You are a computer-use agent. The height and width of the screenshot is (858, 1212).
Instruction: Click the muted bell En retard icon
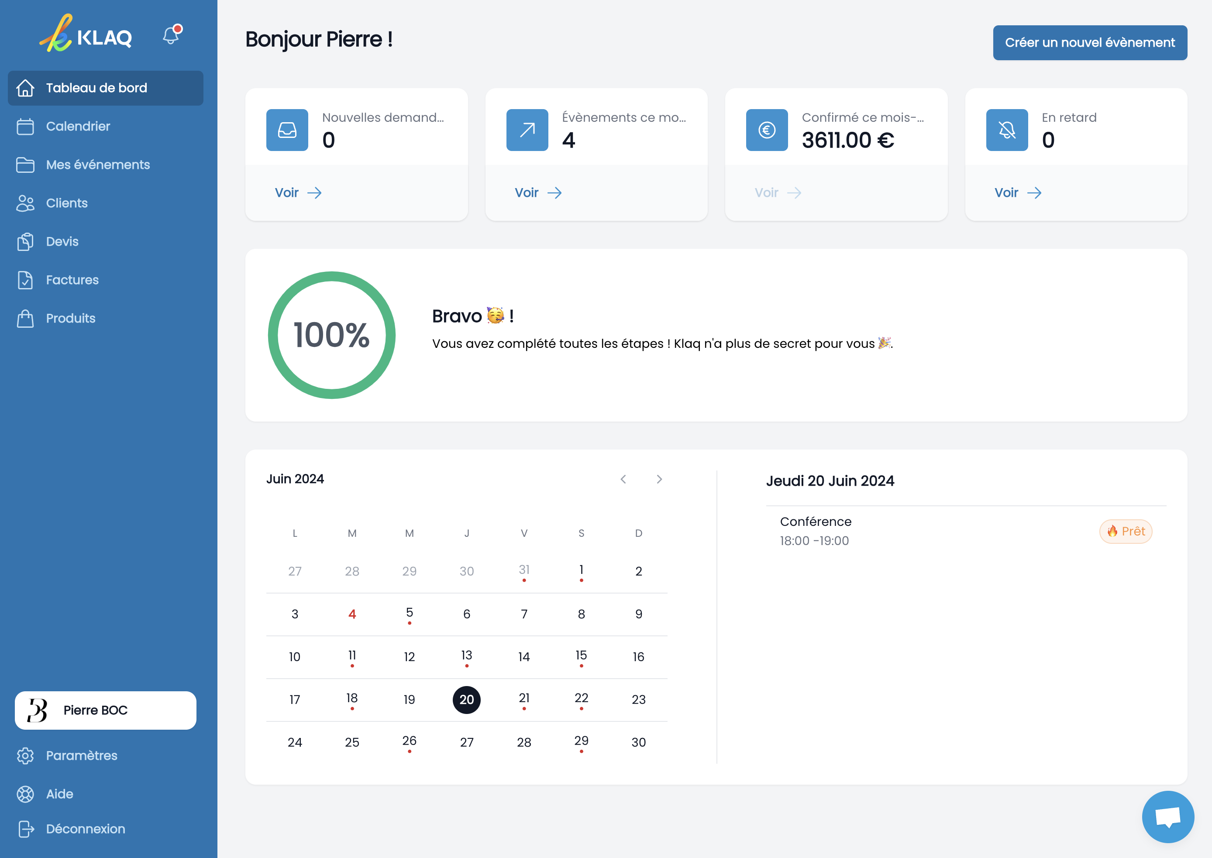click(x=1006, y=130)
